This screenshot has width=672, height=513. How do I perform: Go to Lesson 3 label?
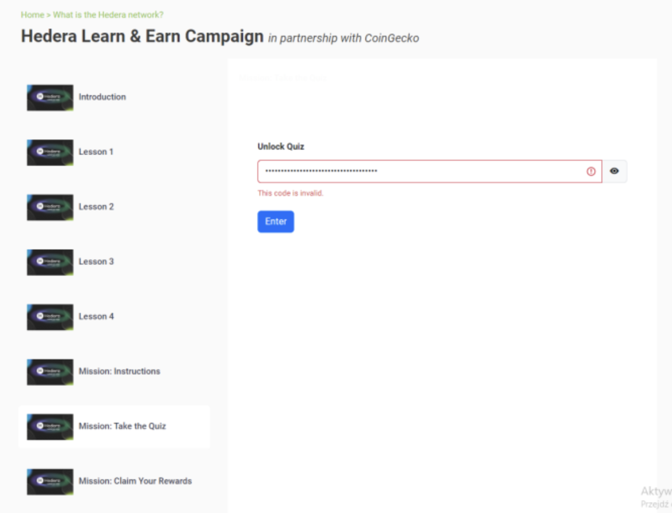point(96,262)
